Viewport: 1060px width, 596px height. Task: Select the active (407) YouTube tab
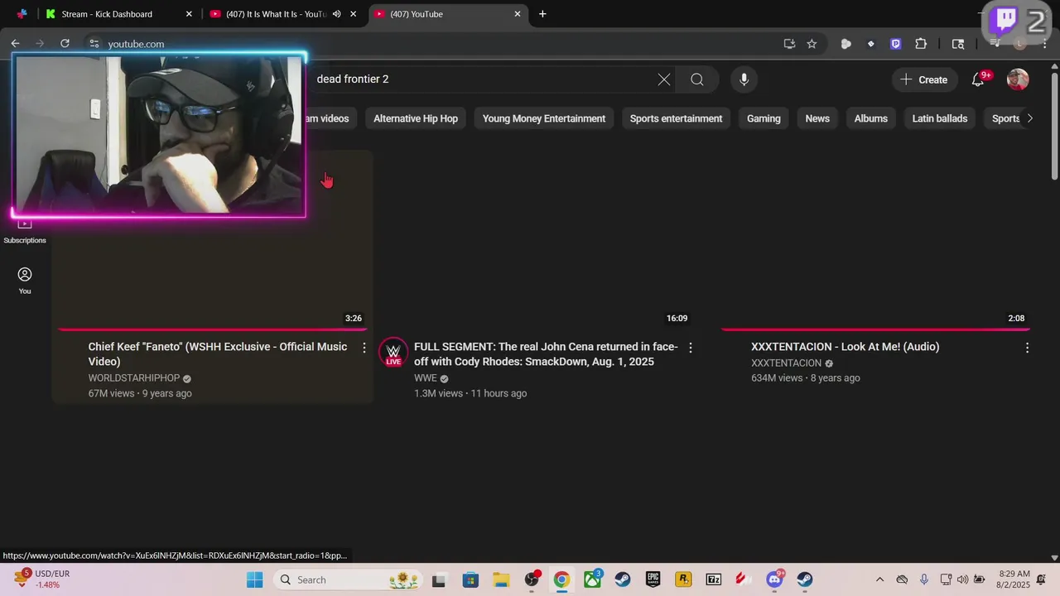(x=447, y=14)
